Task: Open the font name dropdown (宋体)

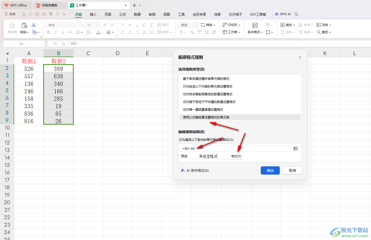Action: (82, 25)
